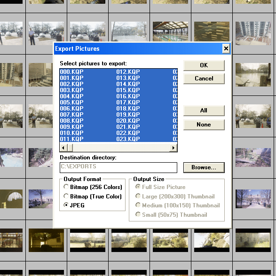Open the apartment tower courtyard thumbnail, top right
Screen dimensions: 276x276
point(253,33)
